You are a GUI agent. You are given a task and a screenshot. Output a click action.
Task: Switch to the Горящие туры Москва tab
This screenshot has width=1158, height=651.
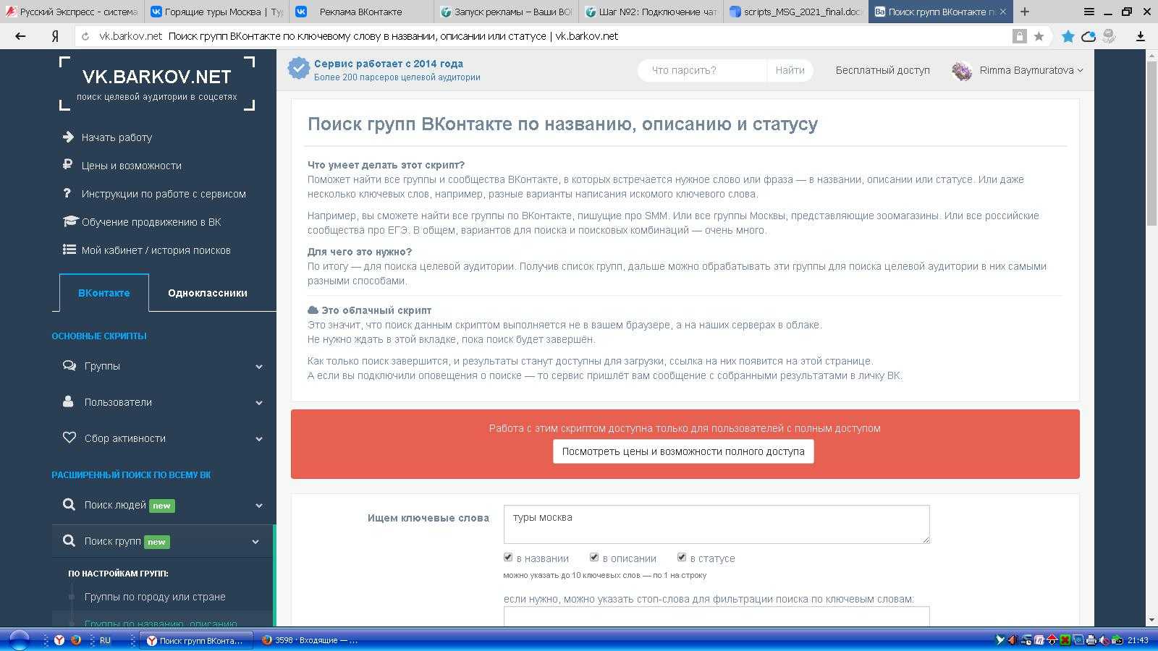216,12
